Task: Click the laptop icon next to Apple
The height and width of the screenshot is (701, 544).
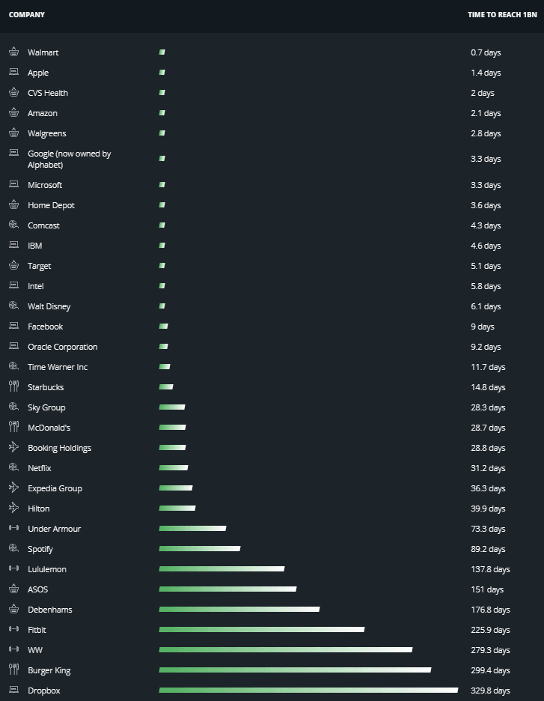Action: 13,73
